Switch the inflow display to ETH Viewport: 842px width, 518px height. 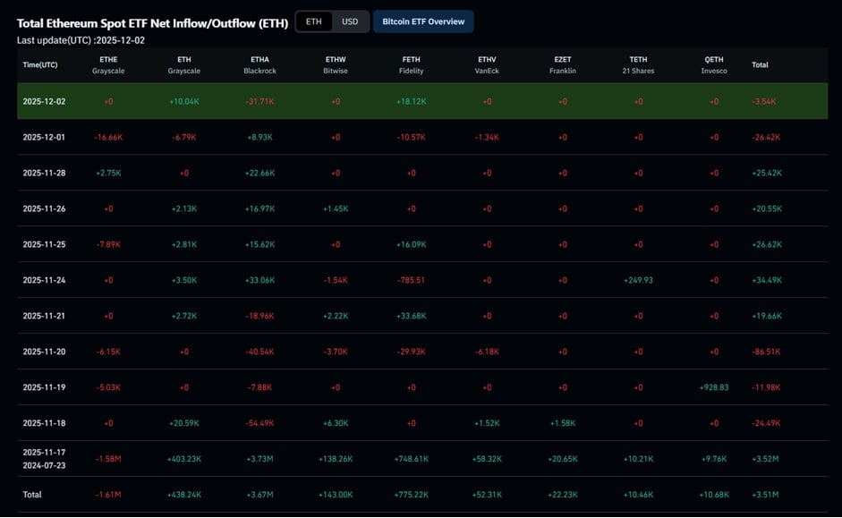314,21
